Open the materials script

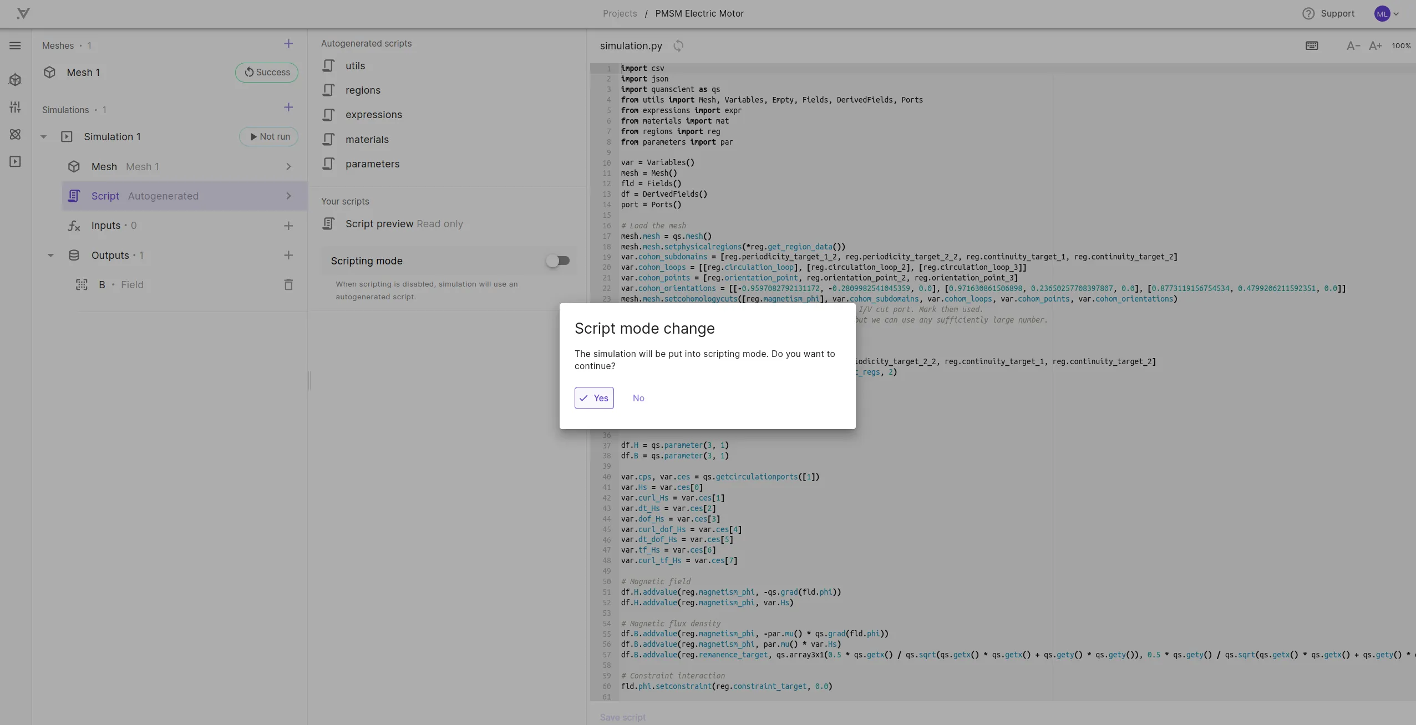coord(367,140)
